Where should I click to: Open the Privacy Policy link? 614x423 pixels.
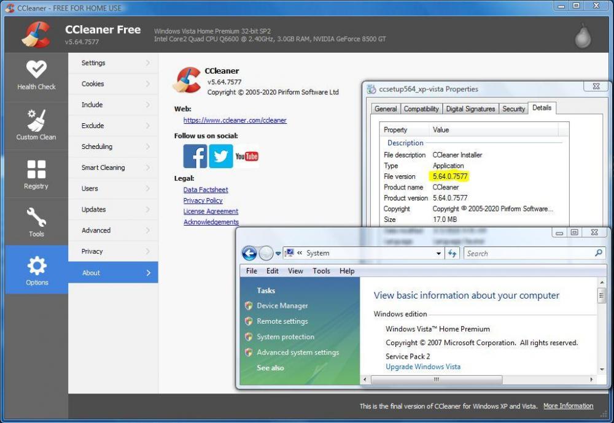click(x=203, y=200)
